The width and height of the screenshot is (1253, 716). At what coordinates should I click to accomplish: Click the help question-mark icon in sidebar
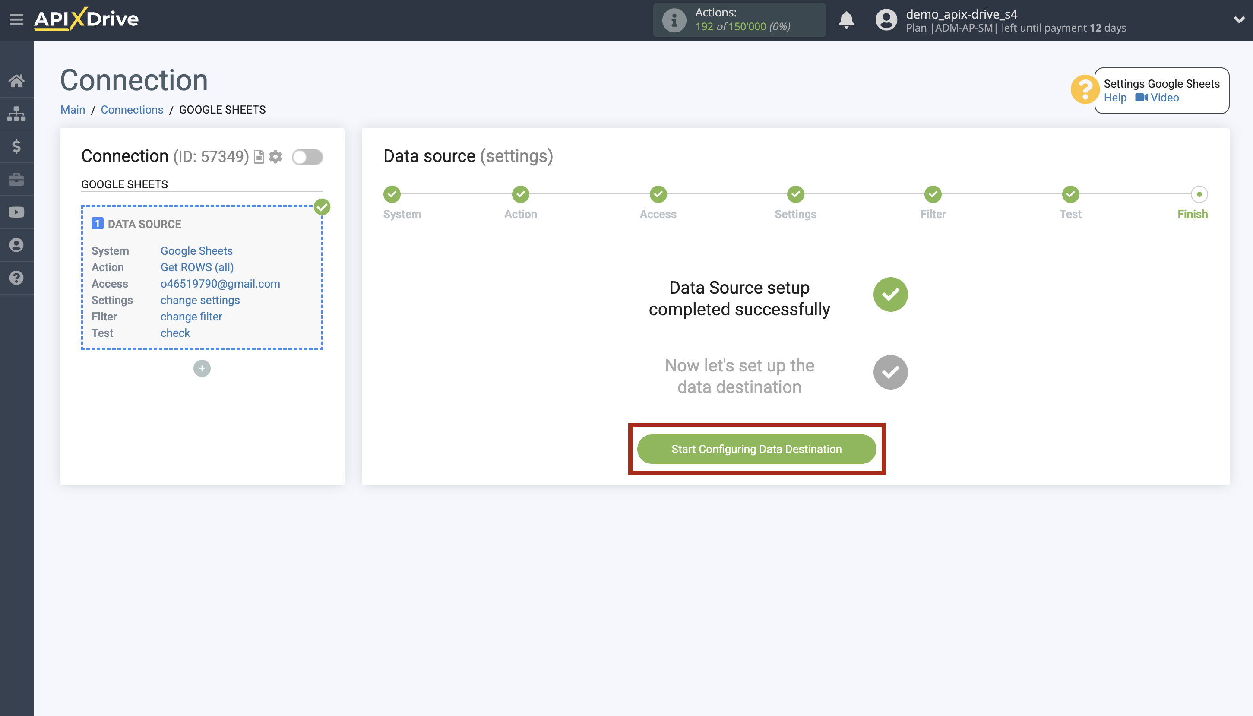click(x=16, y=277)
